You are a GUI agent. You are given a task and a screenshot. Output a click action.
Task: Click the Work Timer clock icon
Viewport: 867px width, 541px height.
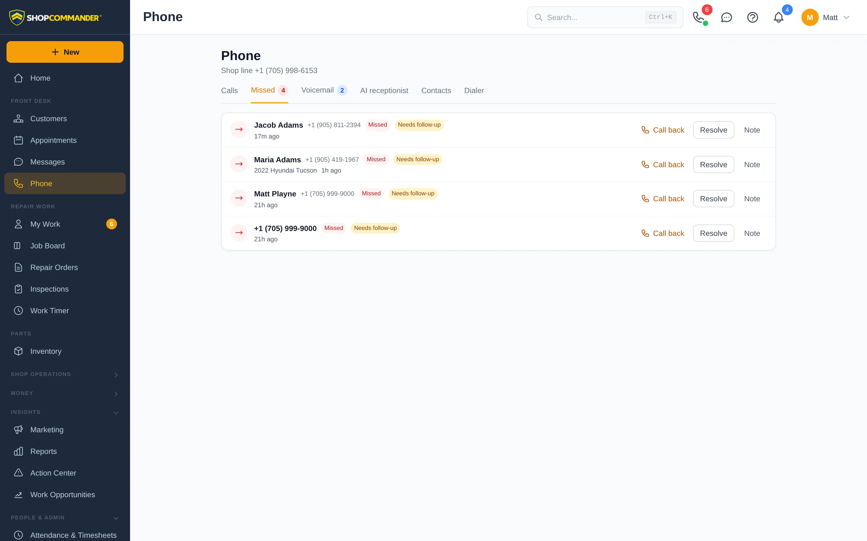[x=18, y=311]
